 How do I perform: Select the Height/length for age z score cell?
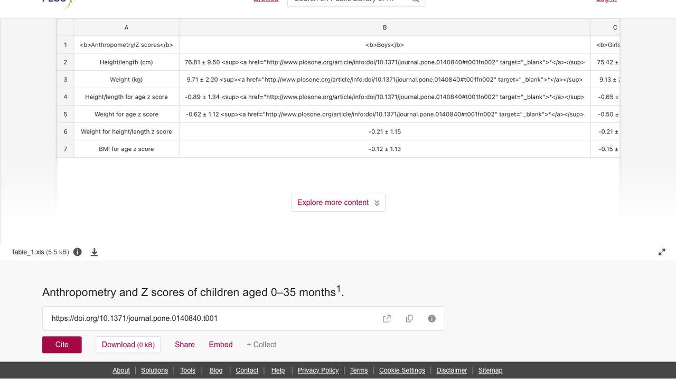pyautogui.click(x=126, y=97)
